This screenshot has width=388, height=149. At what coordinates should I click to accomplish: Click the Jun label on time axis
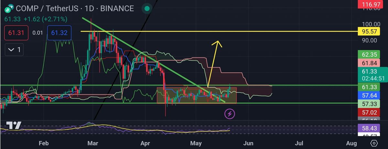click(x=248, y=143)
